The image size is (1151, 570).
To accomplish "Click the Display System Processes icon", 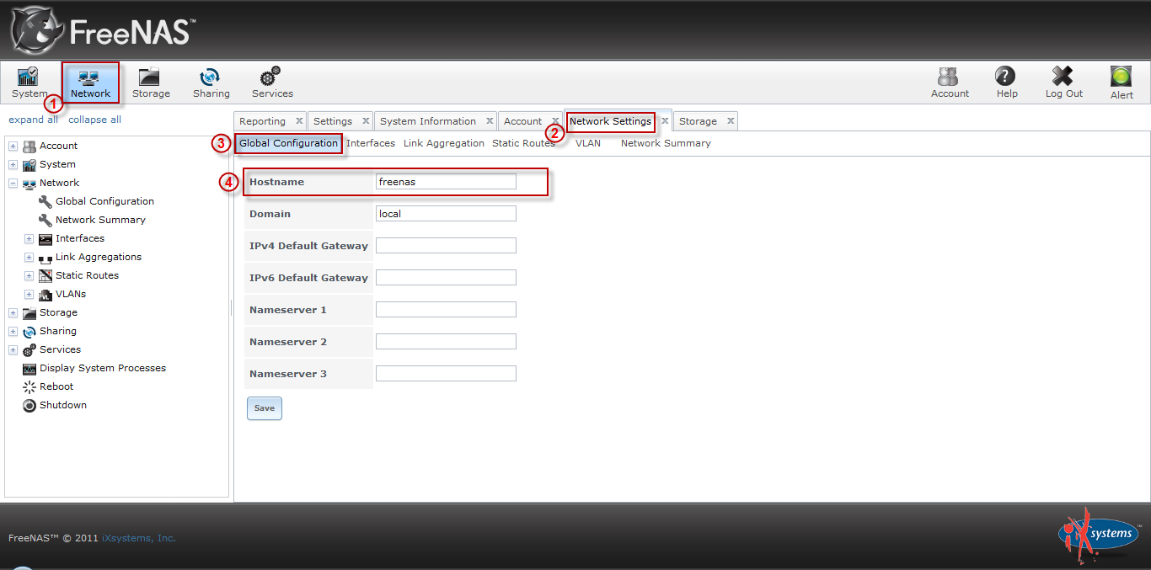I will [29, 369].
